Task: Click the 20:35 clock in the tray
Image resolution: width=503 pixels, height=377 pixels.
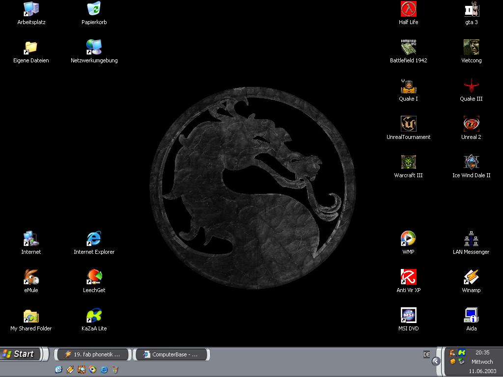Action: tap(482, 352)
